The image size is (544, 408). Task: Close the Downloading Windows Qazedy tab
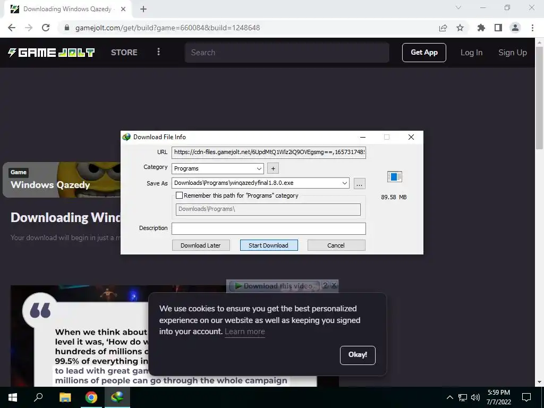tap(123, 9)
